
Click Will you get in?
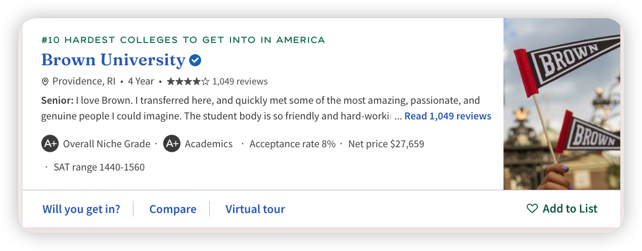point(81,209)
